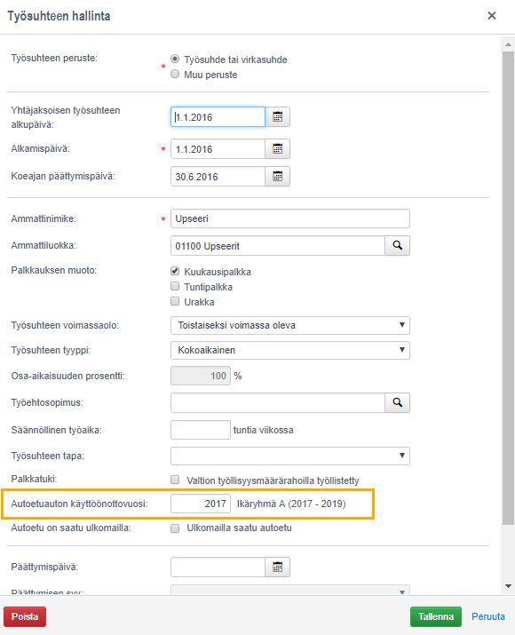Tick Ulkomailla saatu autoetu checkbox
Screen dimensions: 515x635
(x=175, y=528)
